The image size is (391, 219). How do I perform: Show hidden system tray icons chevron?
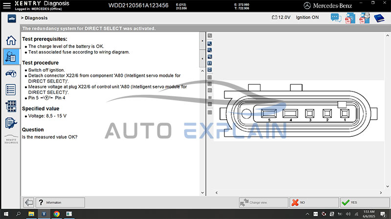tap(307, 214)
